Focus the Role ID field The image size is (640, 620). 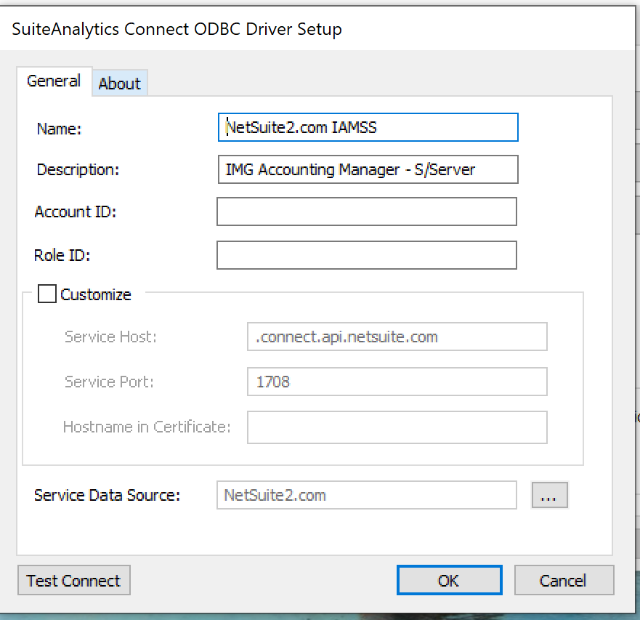pyautogui.click(x=367, y=255)
